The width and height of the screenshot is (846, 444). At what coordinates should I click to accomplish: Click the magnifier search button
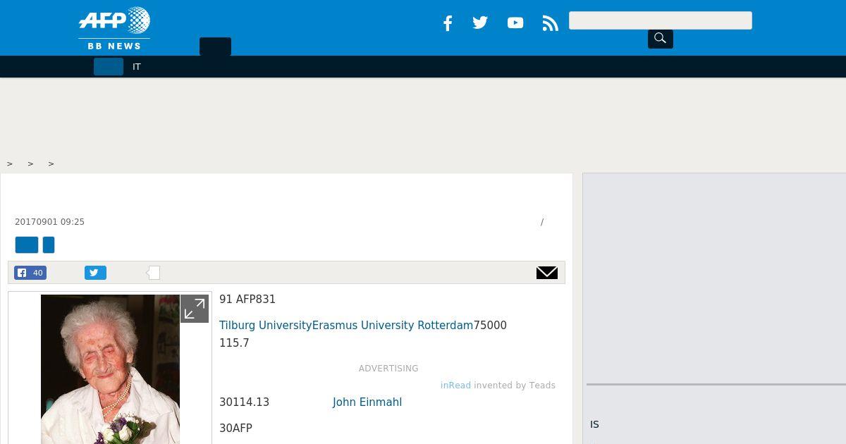pos(661,39)
